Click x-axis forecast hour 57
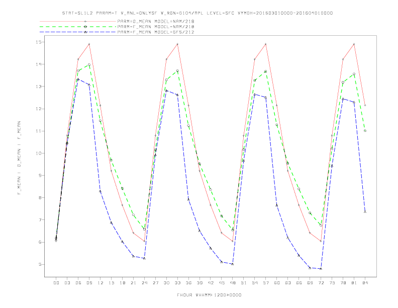The width and height of the screenshot is (398, 308). [266, 283]
